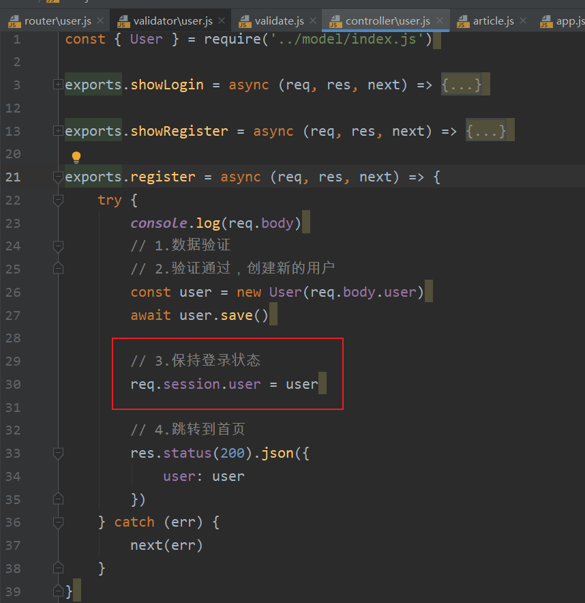Click line number 21 in the gutter
Image resolution: width=585 pixels, height=603 pixels.
13,177
